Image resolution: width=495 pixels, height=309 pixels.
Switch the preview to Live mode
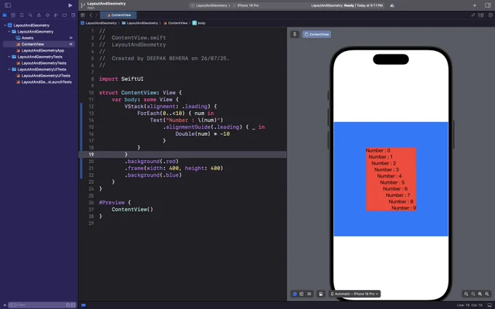pyautogui.click(x=295, y=294)
